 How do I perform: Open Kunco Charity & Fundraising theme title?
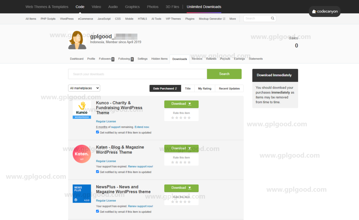coord(119,108)
